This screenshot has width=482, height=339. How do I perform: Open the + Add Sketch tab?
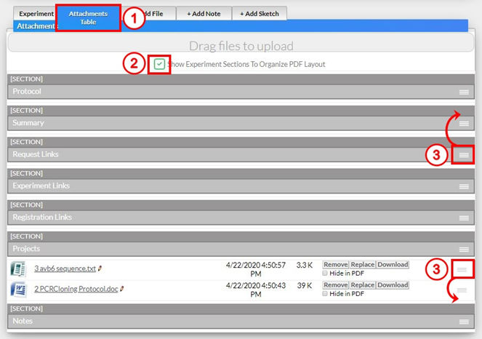259,13
